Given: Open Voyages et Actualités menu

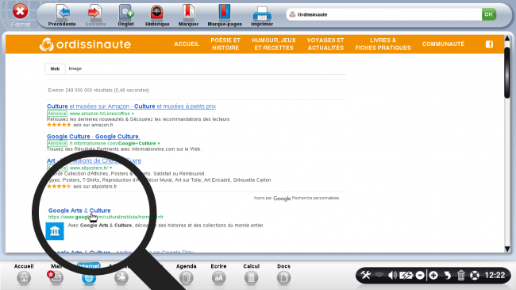Looking at the screenshot, I should tap(325, 44).
